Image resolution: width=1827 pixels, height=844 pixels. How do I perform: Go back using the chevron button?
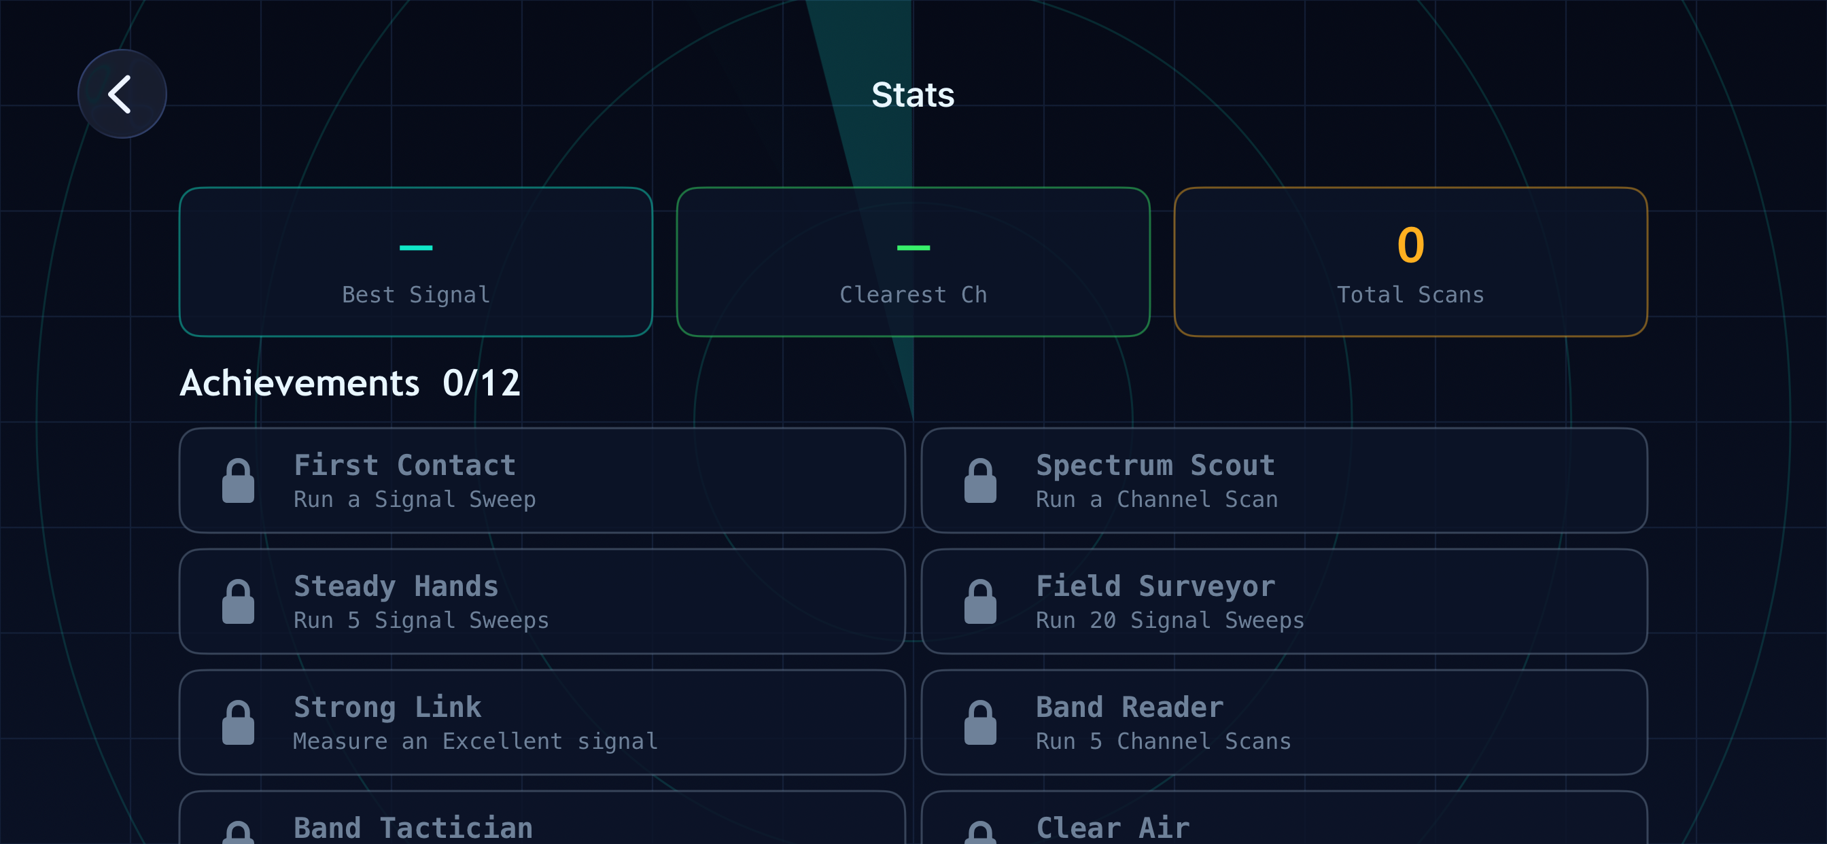122,94
